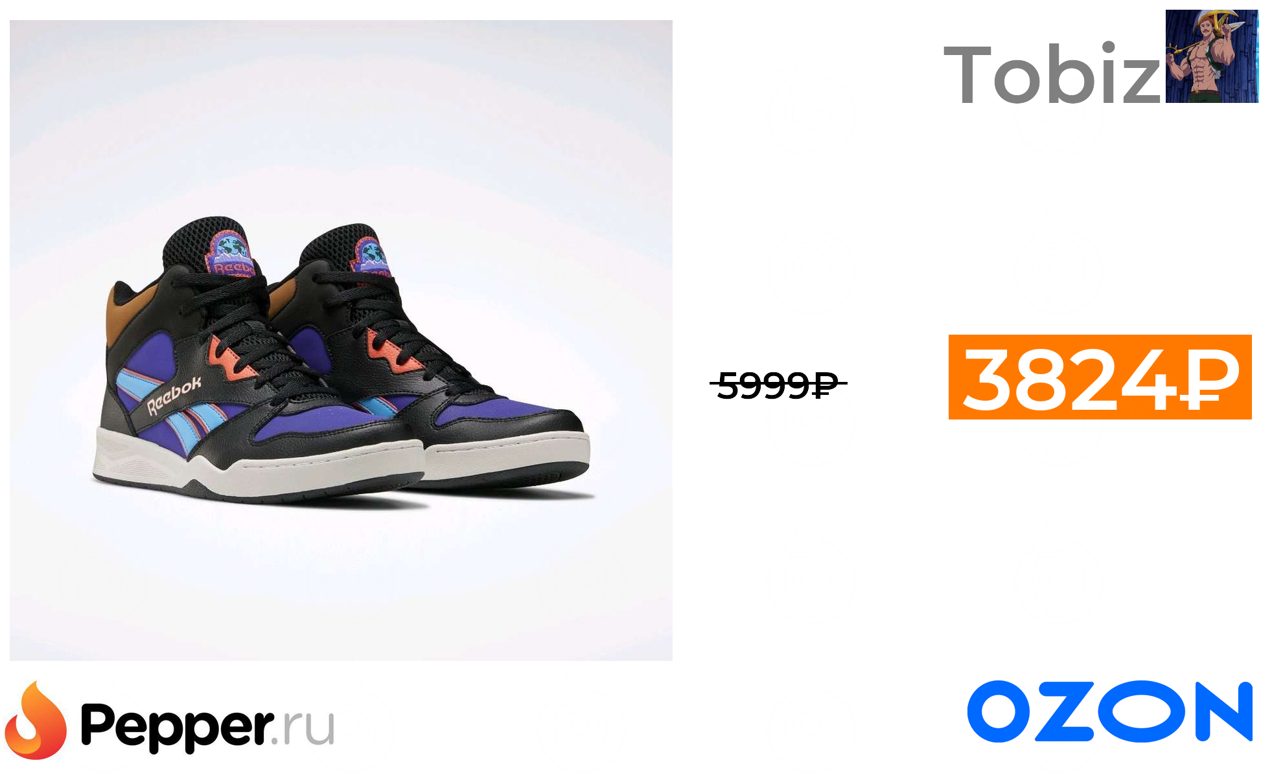
Task: Click the Pepper.ru flame logo icon
Action: [x=36, y=720]
